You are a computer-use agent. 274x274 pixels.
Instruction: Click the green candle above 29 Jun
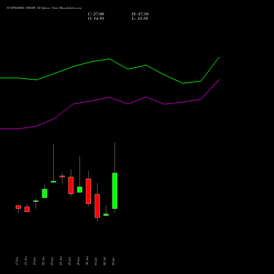79,190
